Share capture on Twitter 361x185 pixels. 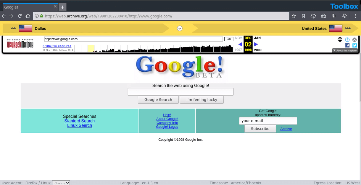click(354, 45)
